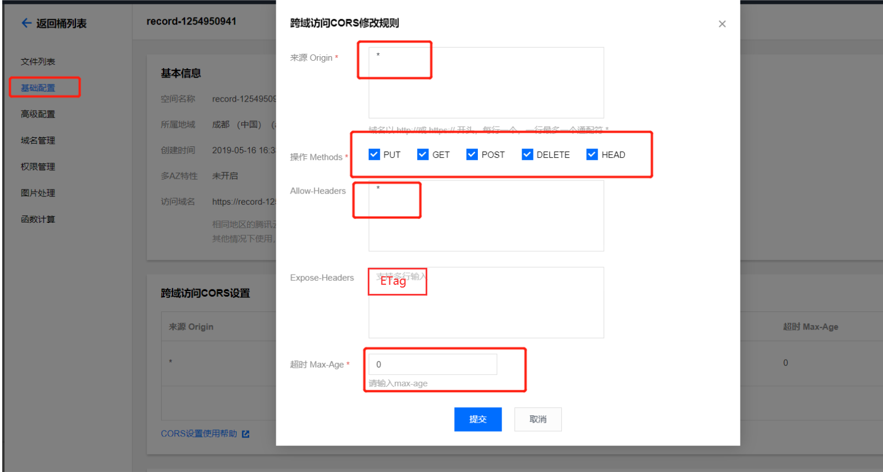
Task: Click the https://record access domain value
Action: click(244, 202)
